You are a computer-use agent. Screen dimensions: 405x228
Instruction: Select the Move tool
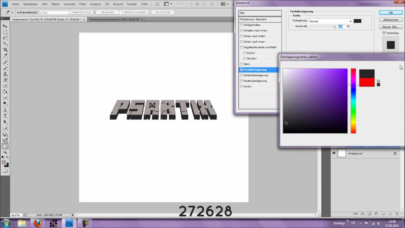point(5,26)
